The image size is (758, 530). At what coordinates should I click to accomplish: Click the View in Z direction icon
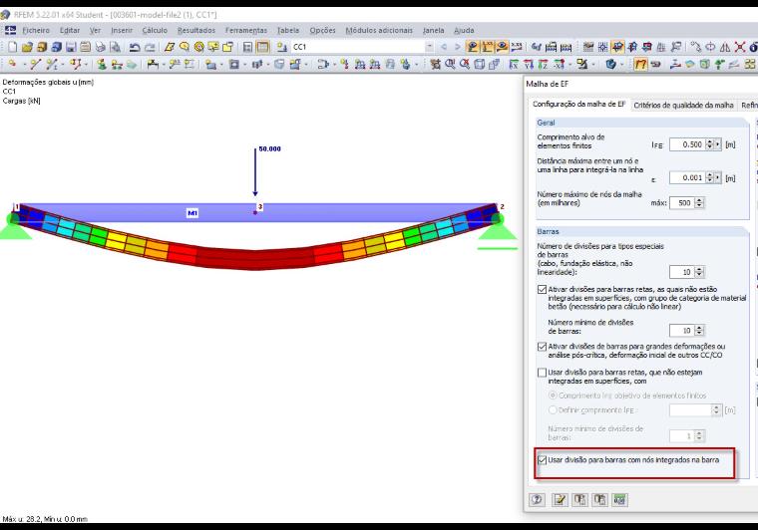(x=543, y=64)
